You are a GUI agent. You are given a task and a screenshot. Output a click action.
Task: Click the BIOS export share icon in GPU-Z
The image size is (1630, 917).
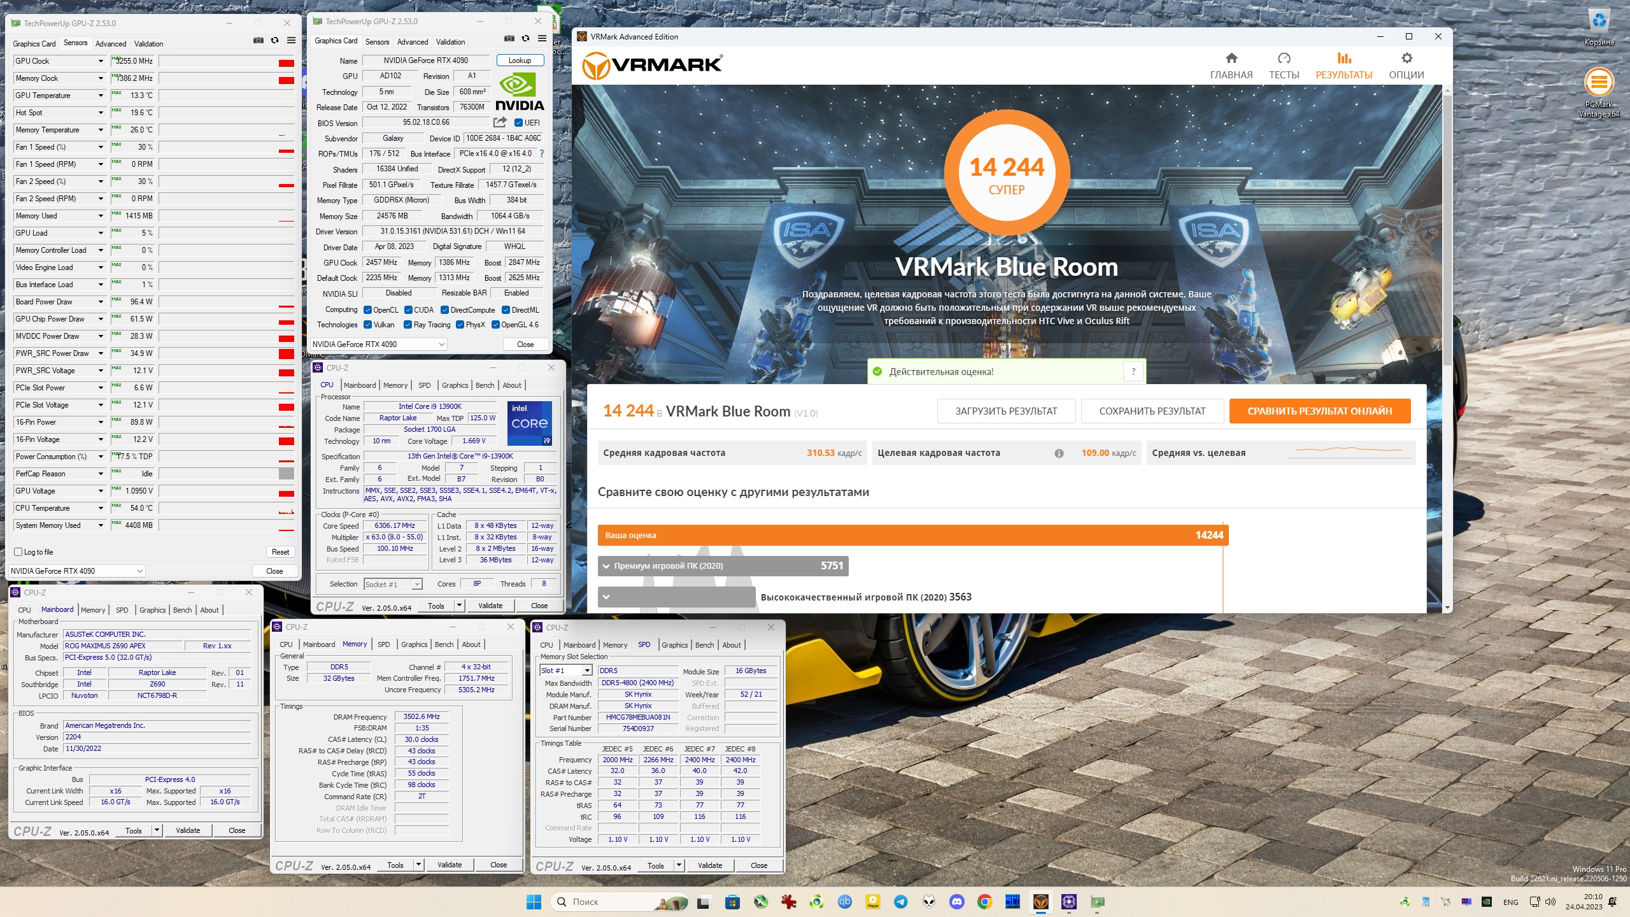coord(500,122)
